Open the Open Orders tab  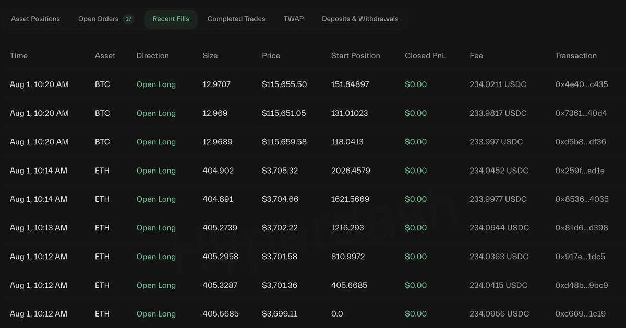[106, 19]
